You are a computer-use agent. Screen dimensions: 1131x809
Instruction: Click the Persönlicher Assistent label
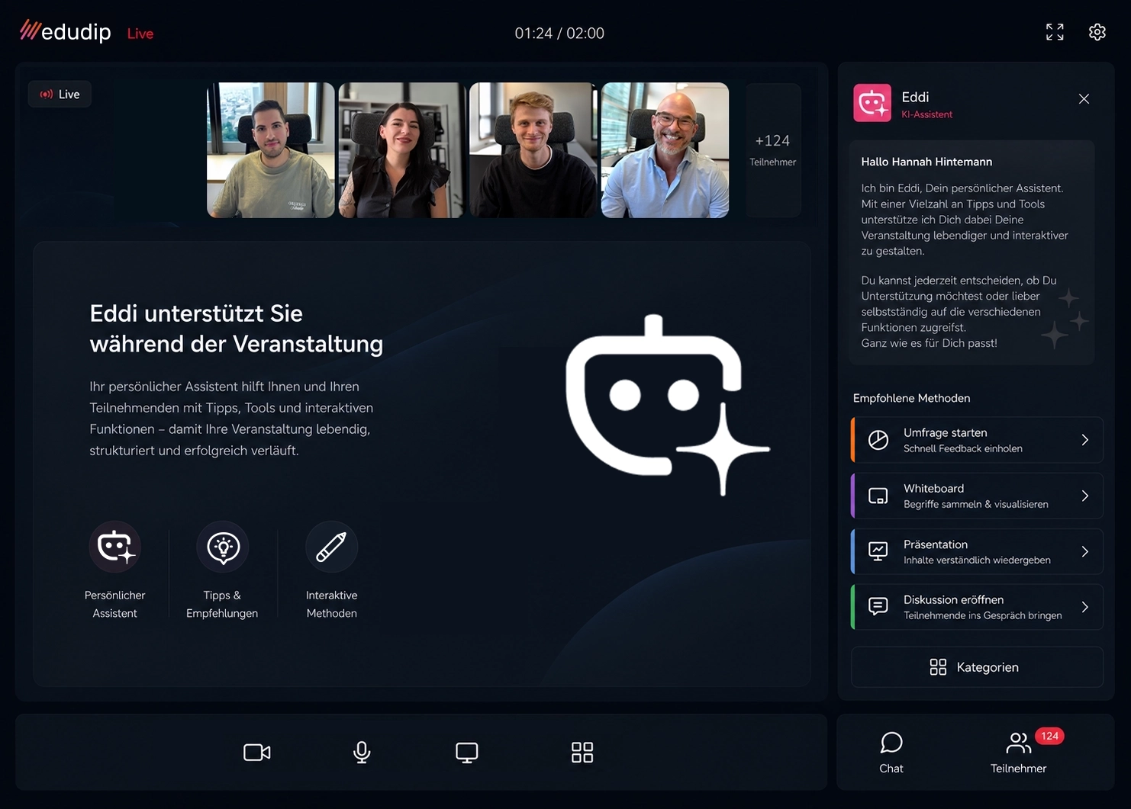point(115,604)
